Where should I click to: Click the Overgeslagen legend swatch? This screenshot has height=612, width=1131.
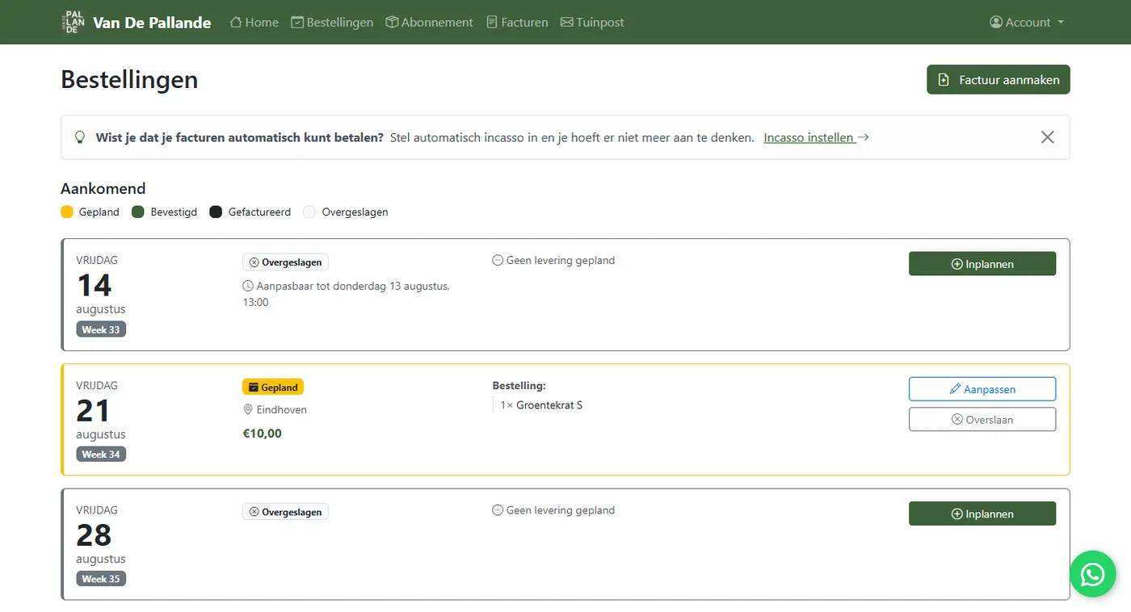[x=309, y=212]
